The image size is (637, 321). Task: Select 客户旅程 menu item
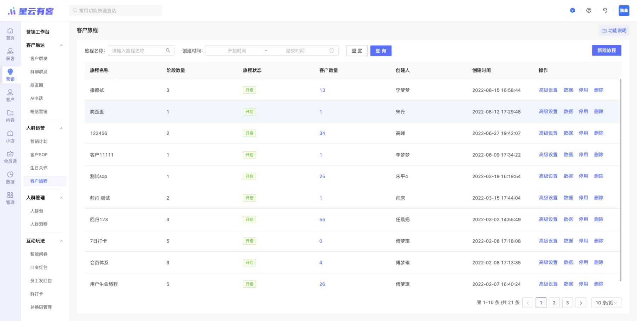(45, 181)
